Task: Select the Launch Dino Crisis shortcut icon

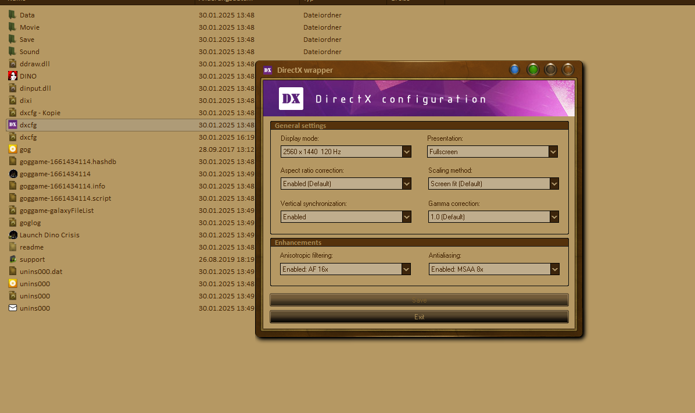Action: [12, 234]
